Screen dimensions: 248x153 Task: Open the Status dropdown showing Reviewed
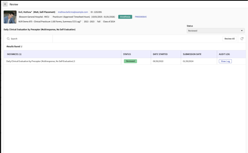point(216,31)
